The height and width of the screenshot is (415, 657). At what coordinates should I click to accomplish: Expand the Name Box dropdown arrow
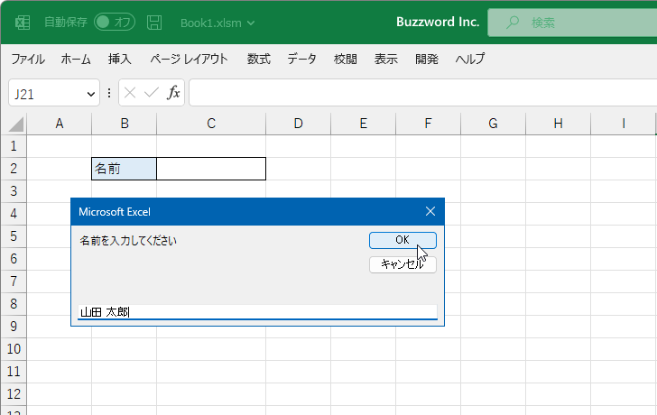90,94
